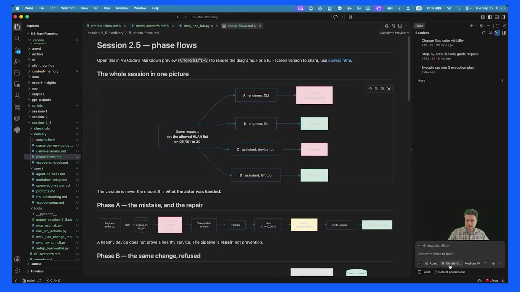Open the Agent mode dropdown
This screenshot has height=292, width=520.
pos(431,263)
